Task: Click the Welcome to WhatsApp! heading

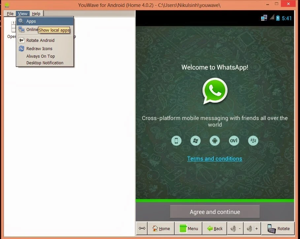Action: point(215,67)
